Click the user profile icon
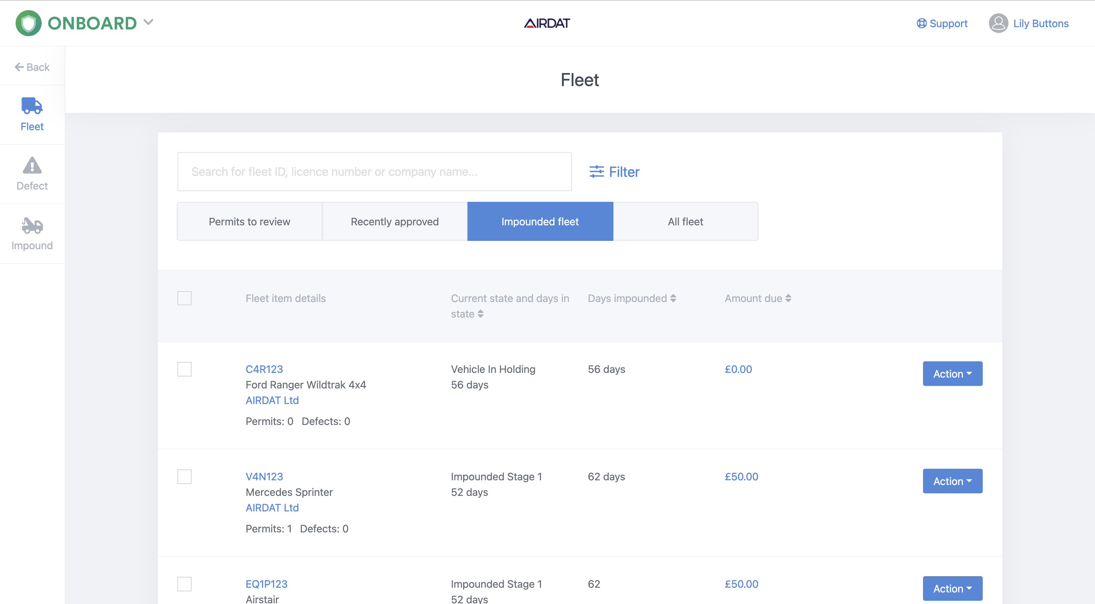The image size is (1095, 604). pos(998,23)
